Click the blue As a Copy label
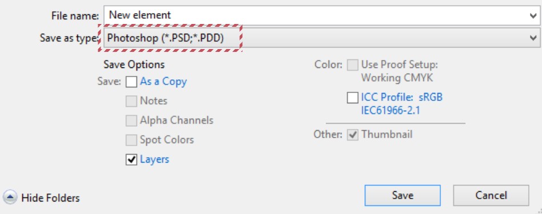This screenshot has width=542, height=214. 163,82
